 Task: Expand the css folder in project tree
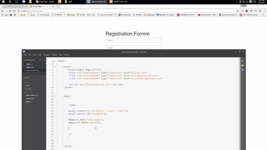[27, 82]
